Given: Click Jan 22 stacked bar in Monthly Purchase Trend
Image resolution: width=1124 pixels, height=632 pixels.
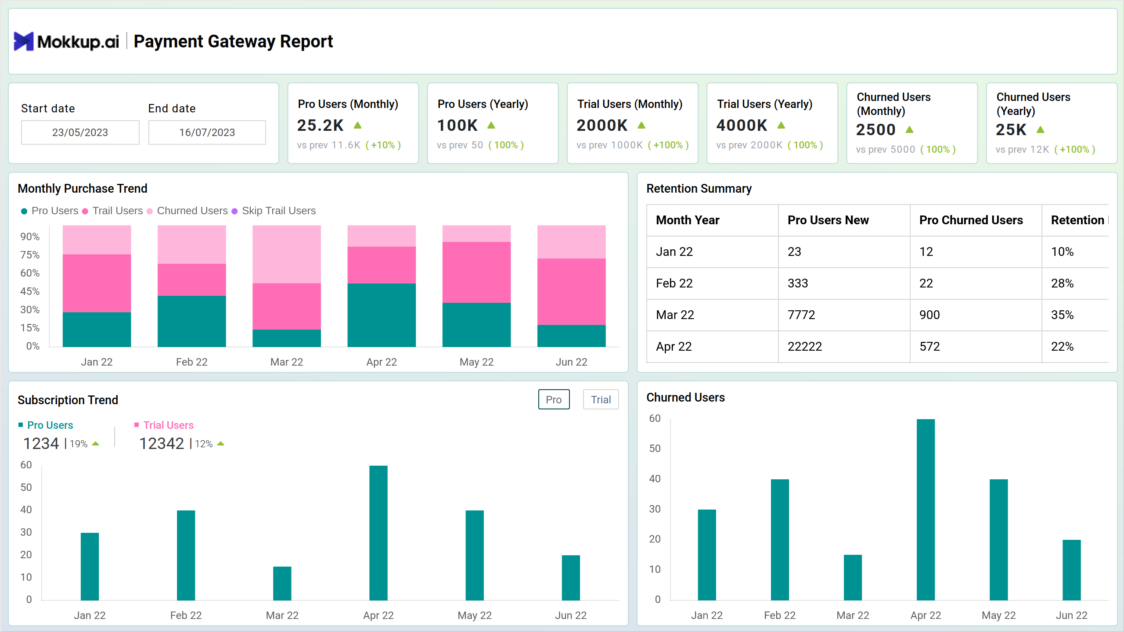Looking at the screenshot, I should click(x=97, y=286).
